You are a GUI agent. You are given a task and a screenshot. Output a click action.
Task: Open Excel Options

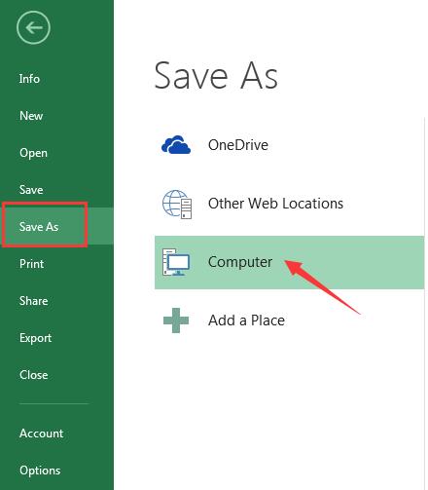40,471
